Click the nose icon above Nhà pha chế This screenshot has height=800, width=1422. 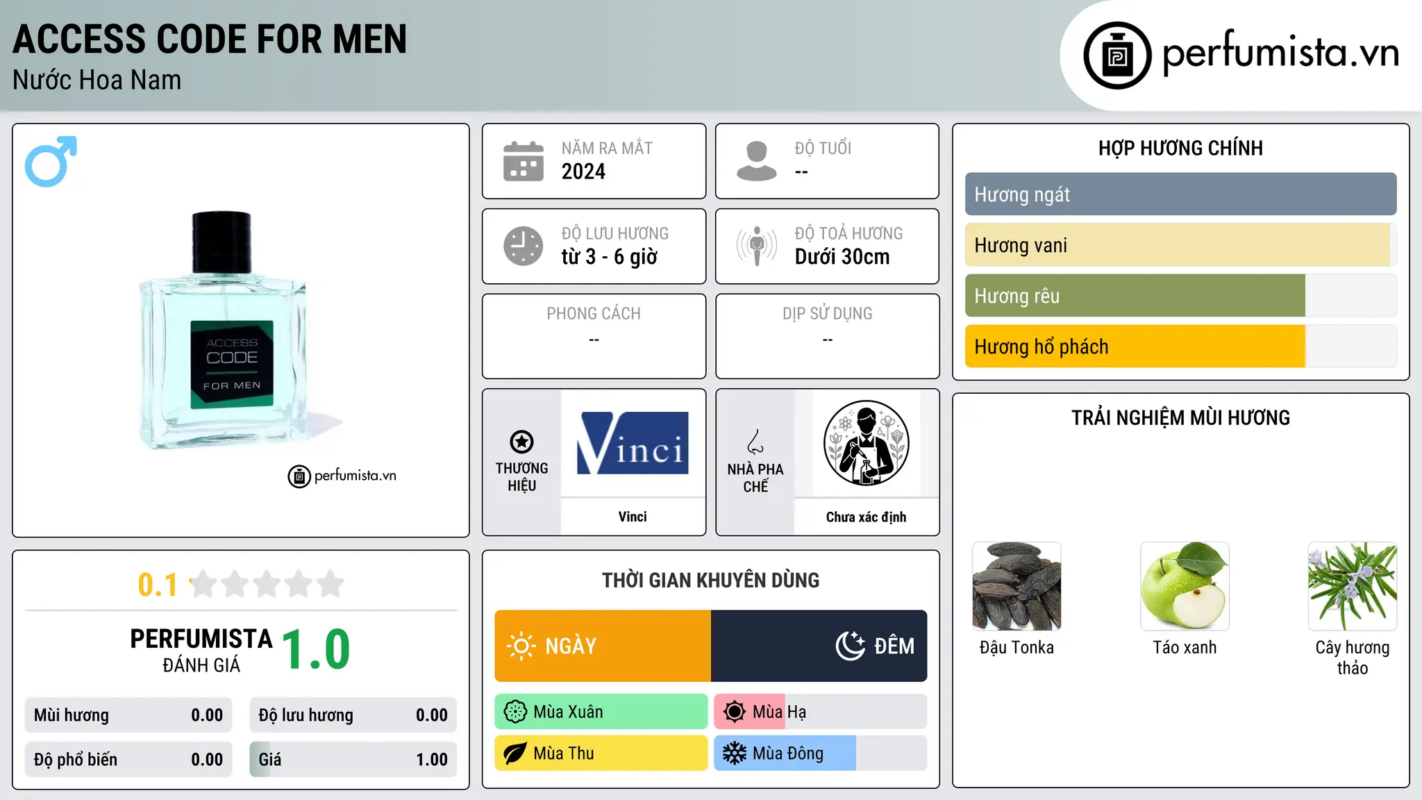pos(755,442)
